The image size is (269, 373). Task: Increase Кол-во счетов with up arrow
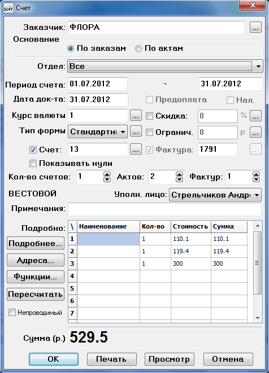[x=107, y=174]
